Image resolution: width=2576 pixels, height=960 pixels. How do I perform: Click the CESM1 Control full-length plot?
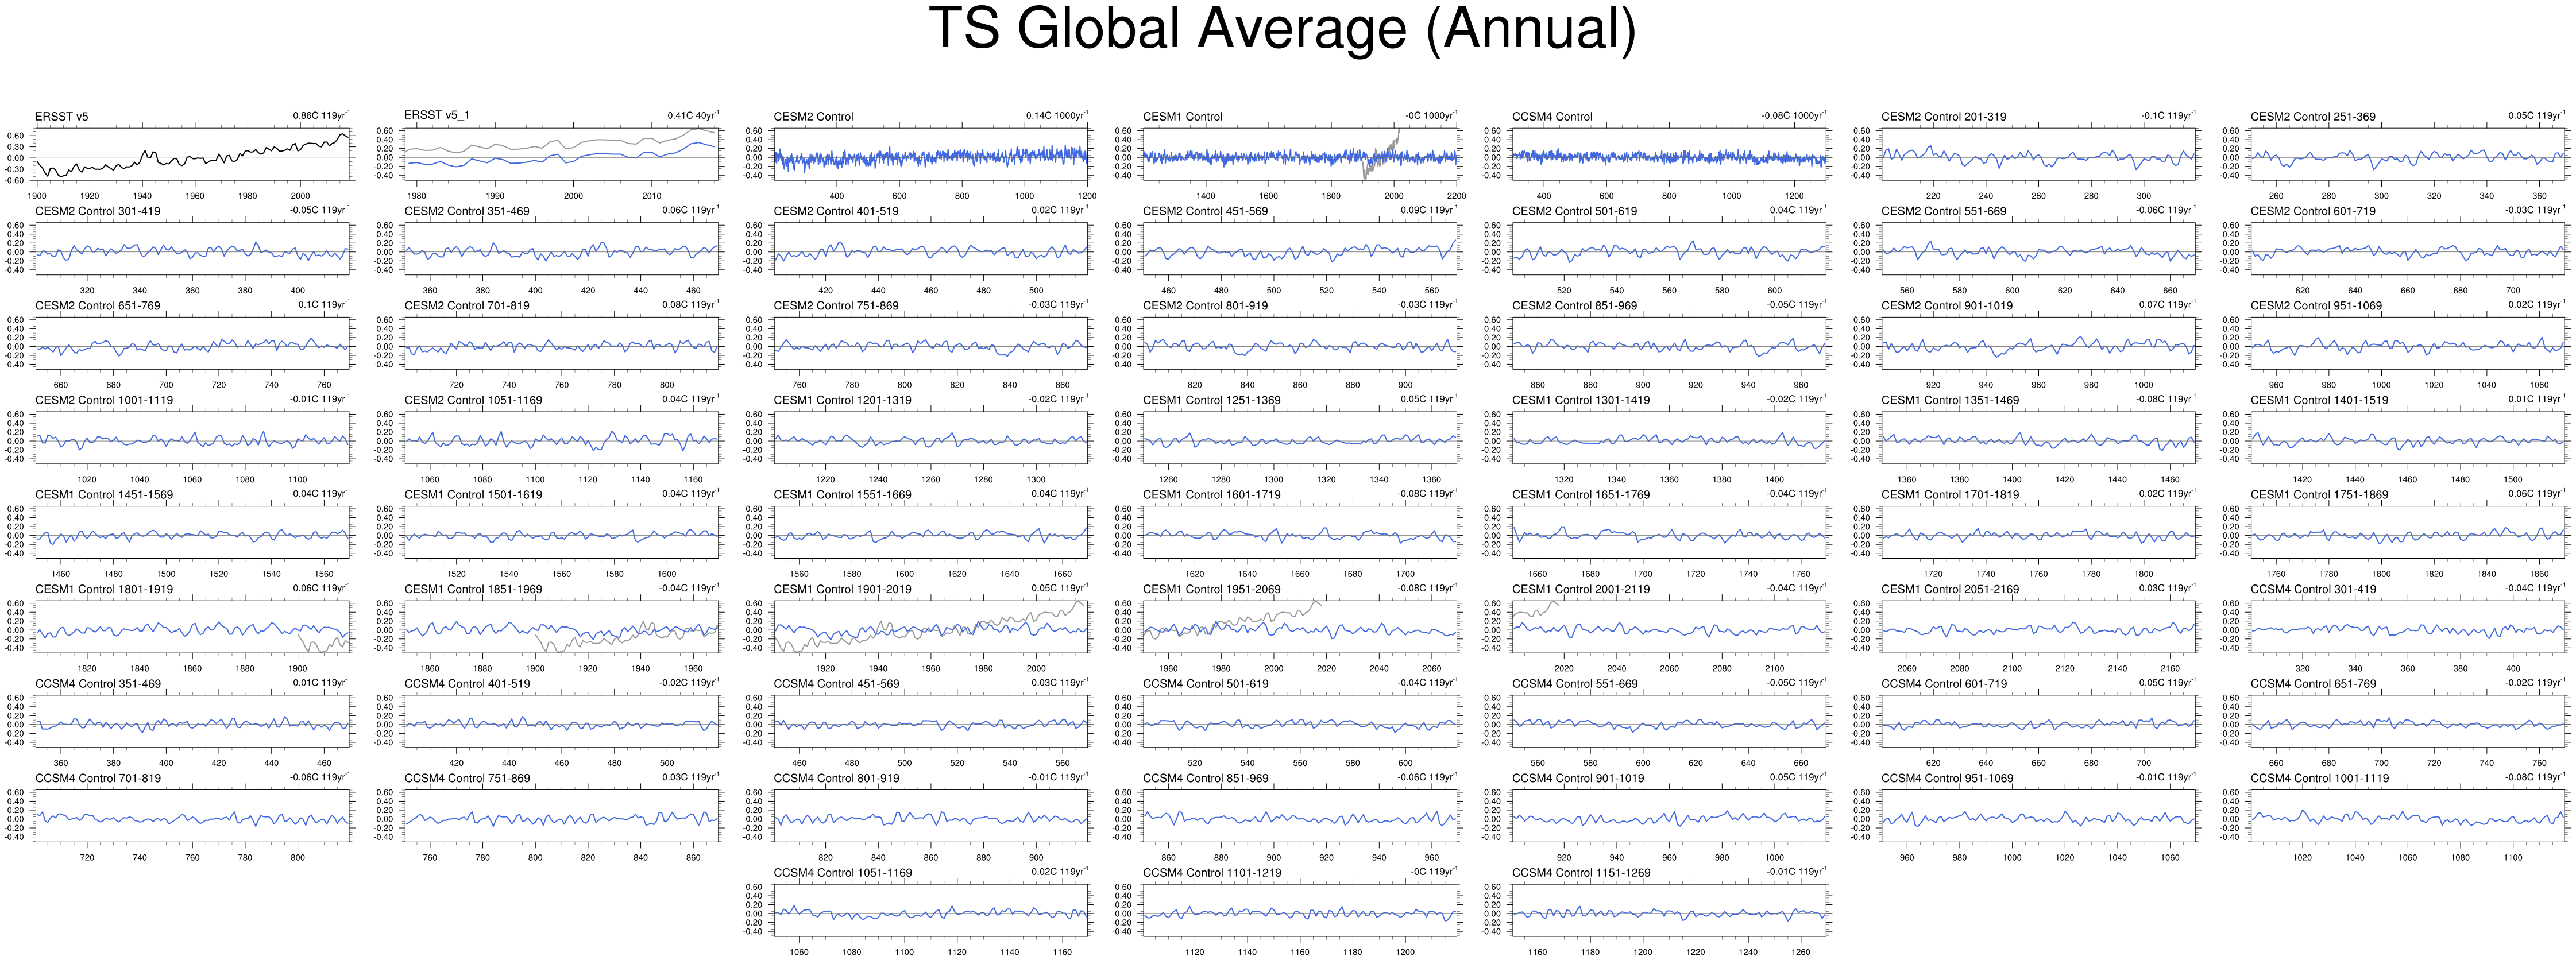pyautogui.click(x=1300, y=153)
